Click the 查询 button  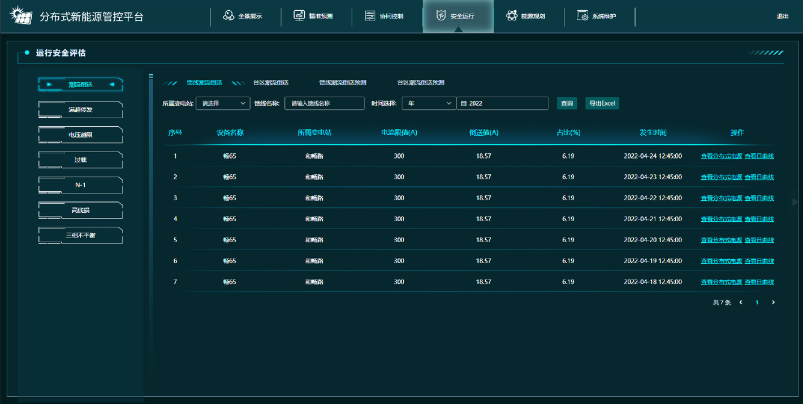click(567, 104)
